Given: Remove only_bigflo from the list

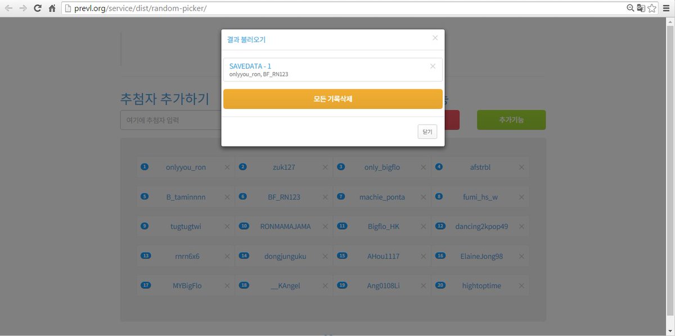Looking at the screenshot, I should (424, 167).
